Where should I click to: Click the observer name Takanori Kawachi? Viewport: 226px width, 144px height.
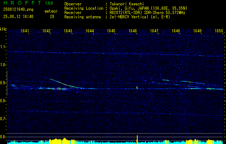pos(126,4)
